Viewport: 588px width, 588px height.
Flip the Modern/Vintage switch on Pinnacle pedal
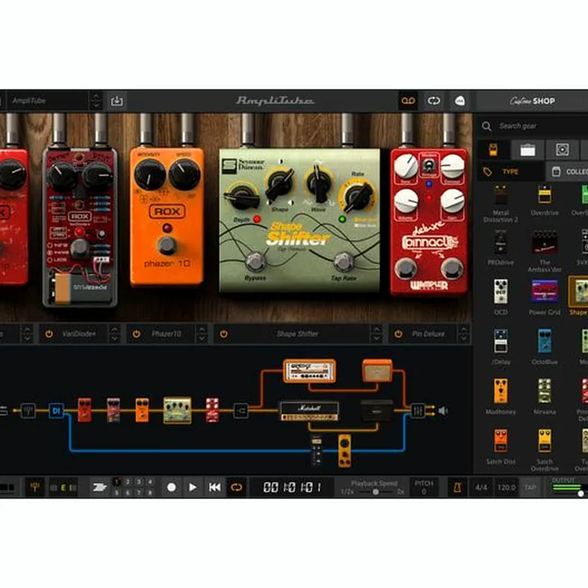429,165
